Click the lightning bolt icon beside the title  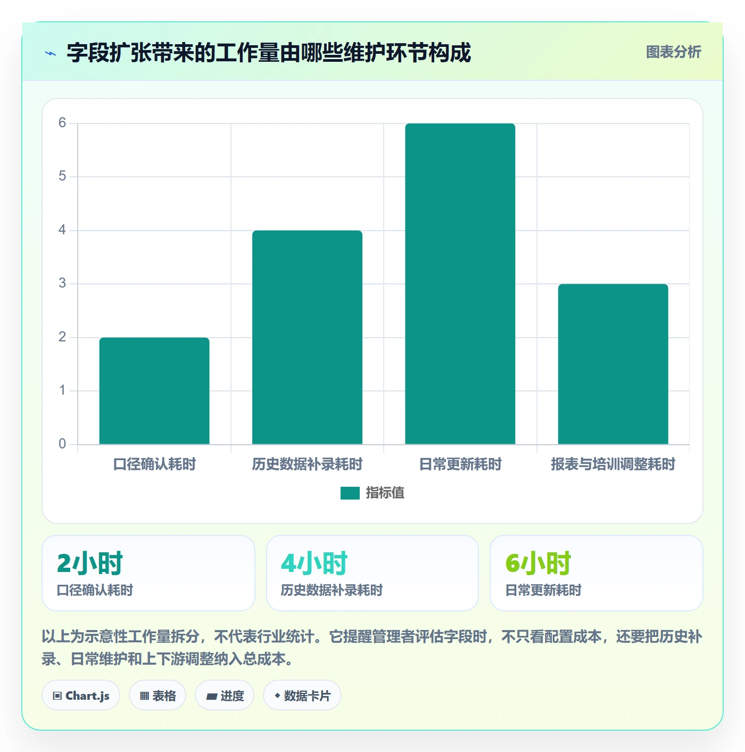coord(51,53)
